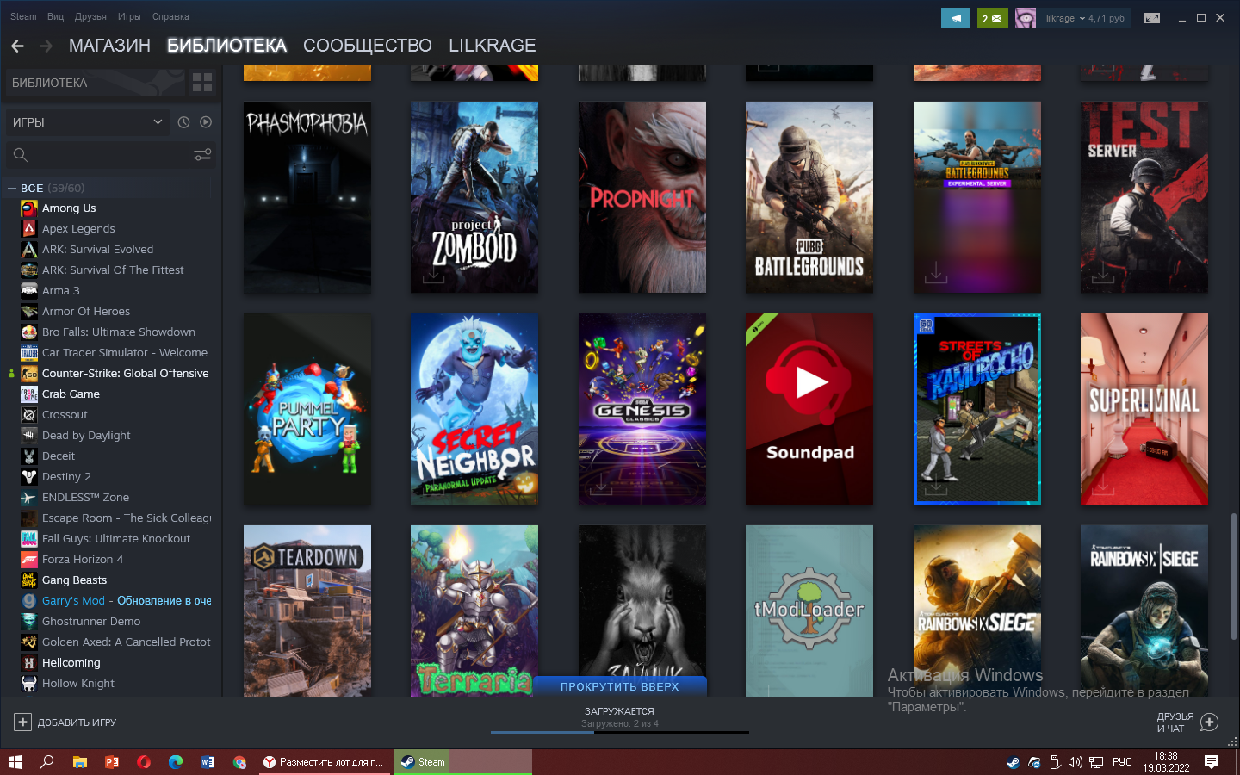Open advanced filter settings icon
The height and width of the screenshot is (775, 1240).
(x=202, y=155)
